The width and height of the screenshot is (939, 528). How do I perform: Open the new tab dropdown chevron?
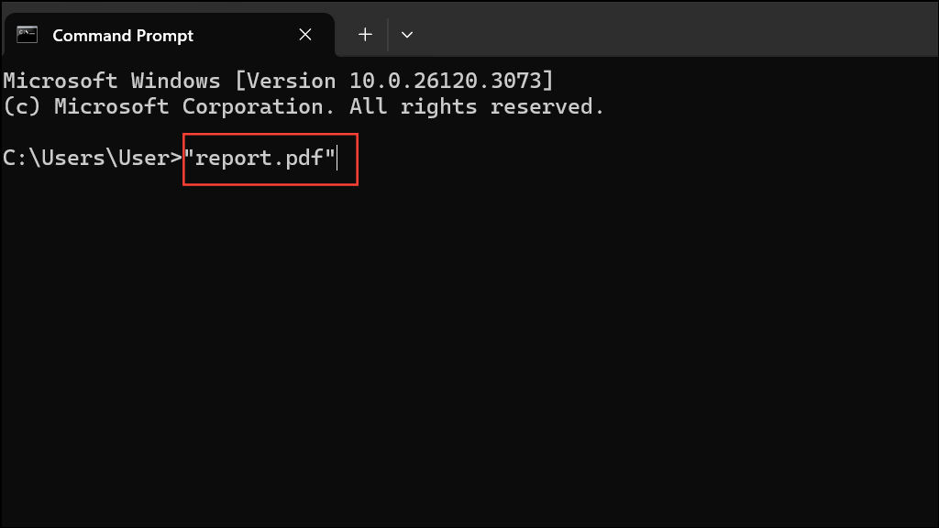coord(407,34)
